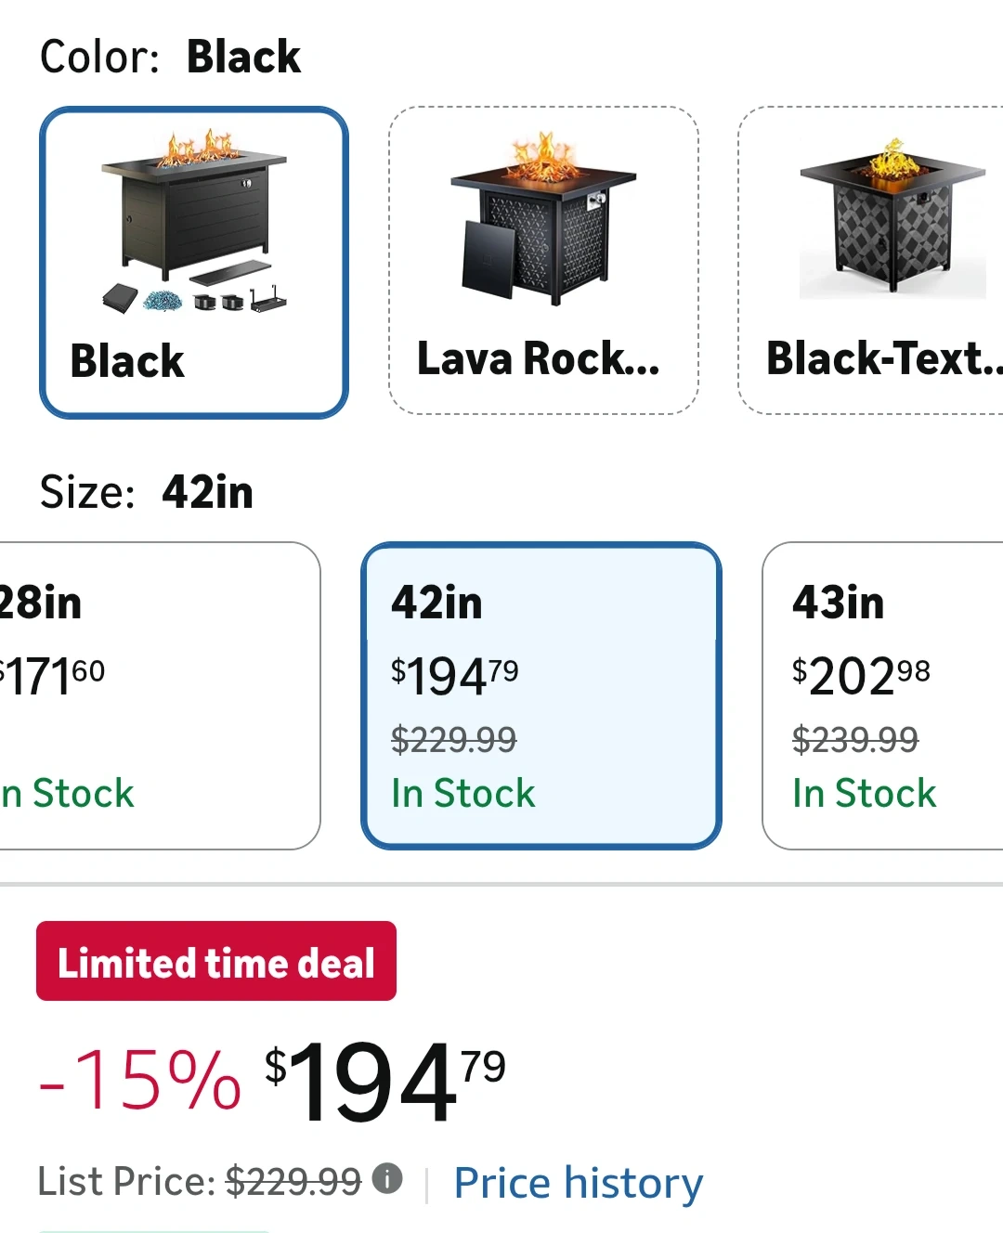The image size is (1003, 1233).
Task: Click the Black-Text fire pit image
Action: [892, 218]
